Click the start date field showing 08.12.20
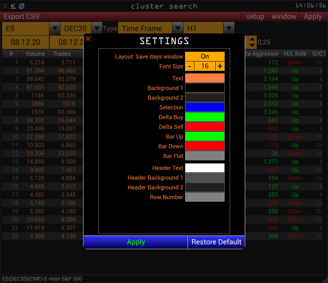Viewport: 328px width, 283px height. pos(25,42)
